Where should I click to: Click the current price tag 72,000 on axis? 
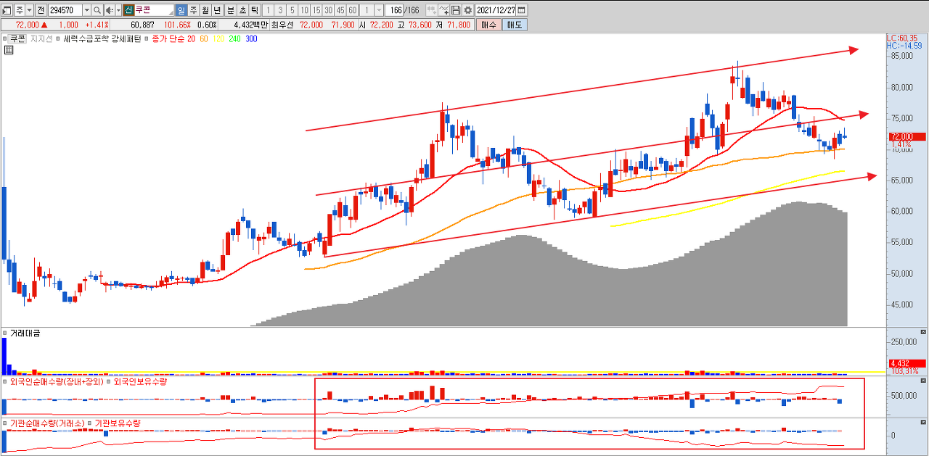[x=907, y=136]
